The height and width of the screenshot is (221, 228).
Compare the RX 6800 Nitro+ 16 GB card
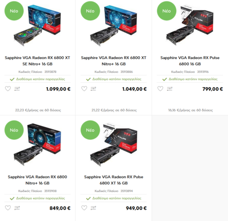click(x=17, y=208)
